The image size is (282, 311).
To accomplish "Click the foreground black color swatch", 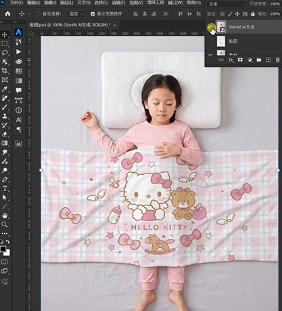I will pos(3,249).
